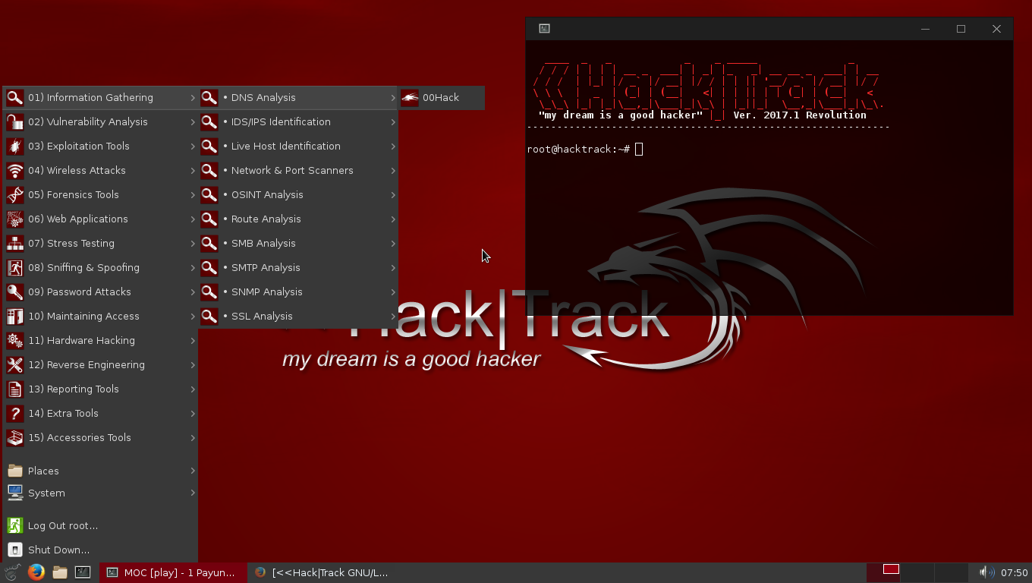Click the Sniffing & Spoofing icon
Viewport: 1032px width, 583px height.
coord(15,267)
